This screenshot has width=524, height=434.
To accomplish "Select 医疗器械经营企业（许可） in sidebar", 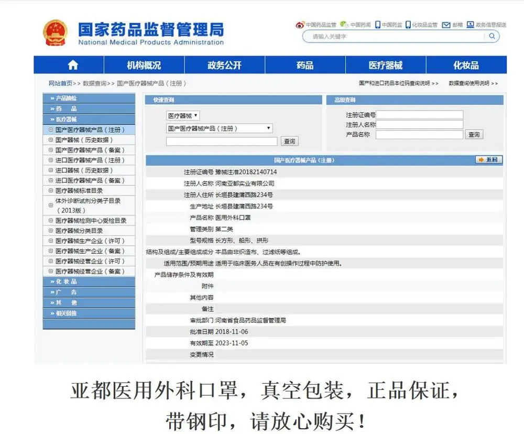I will [89, 261].
